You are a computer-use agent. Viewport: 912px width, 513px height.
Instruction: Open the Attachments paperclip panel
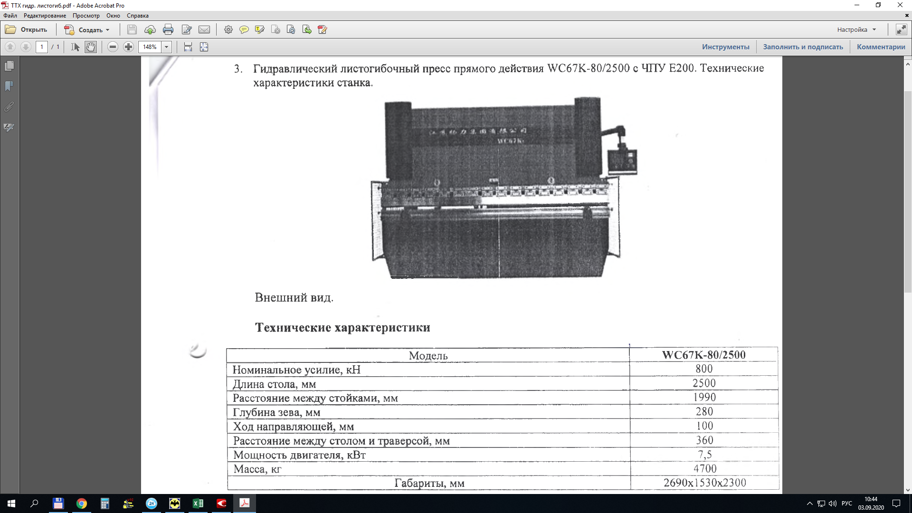[x=9, y=107]
